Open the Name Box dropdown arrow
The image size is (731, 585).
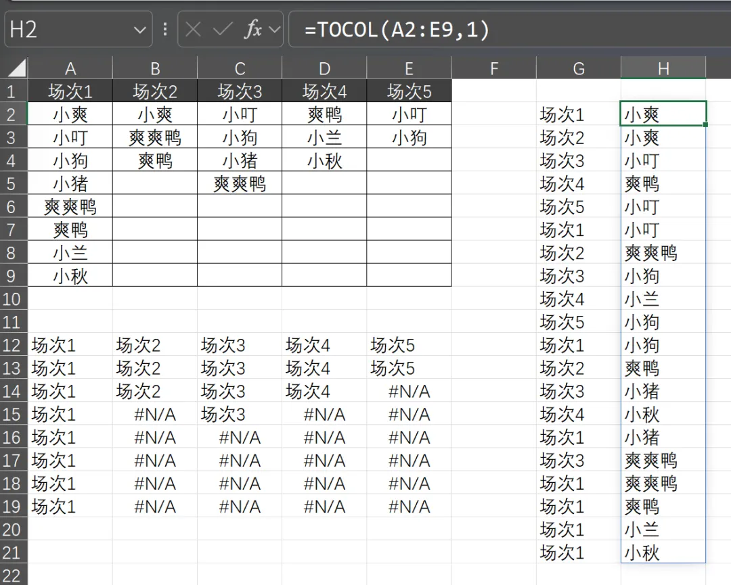(139, 30)
